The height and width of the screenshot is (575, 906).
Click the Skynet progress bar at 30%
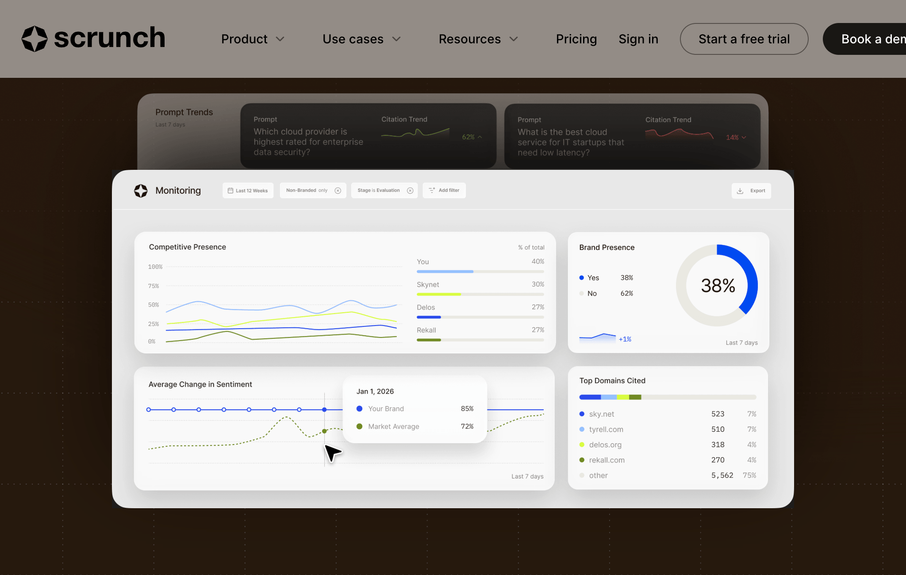tap(480, 295)
